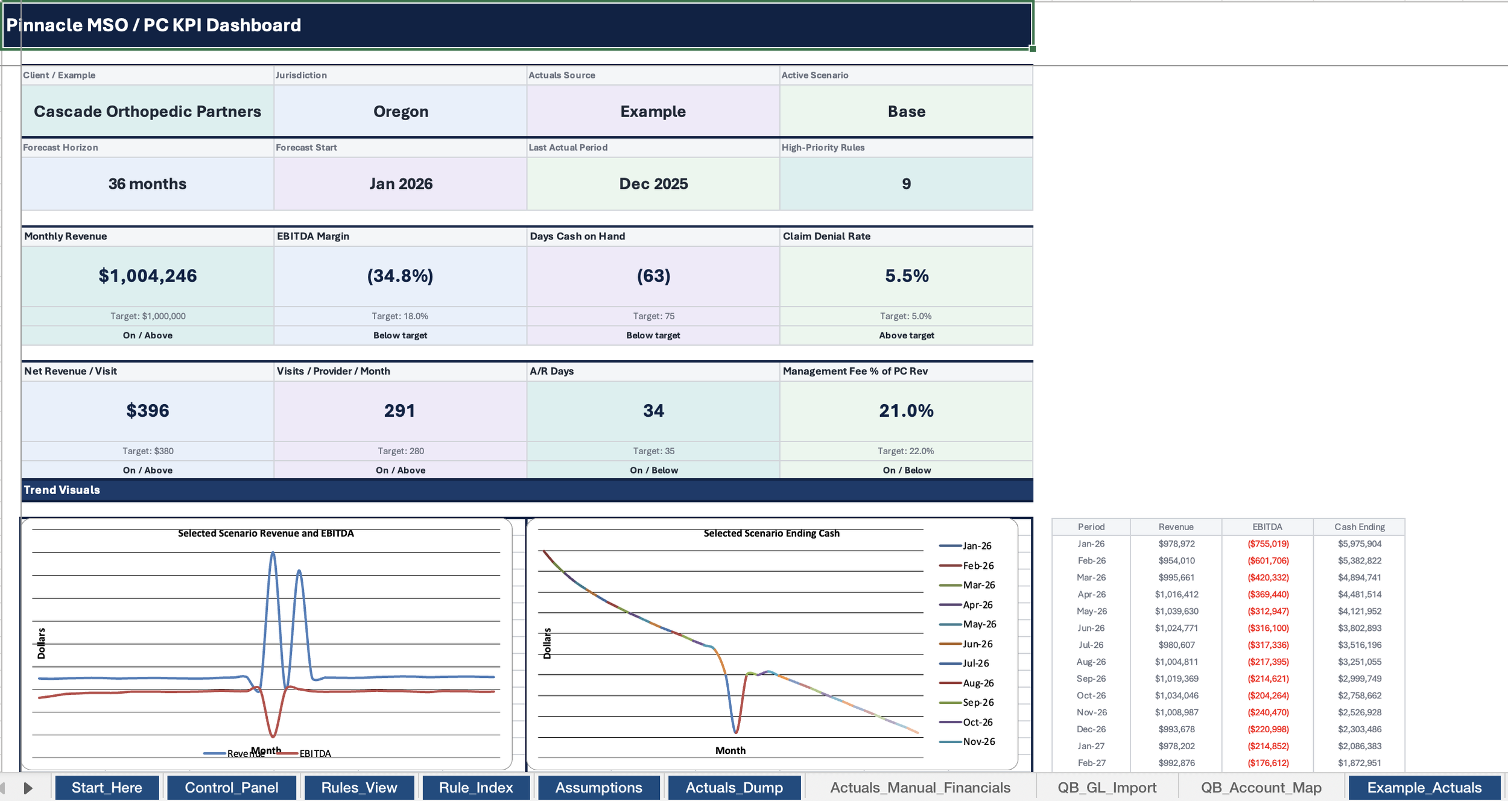
Task: Click the sheet tabs scroll-right arrow
Action: point(28,788)
